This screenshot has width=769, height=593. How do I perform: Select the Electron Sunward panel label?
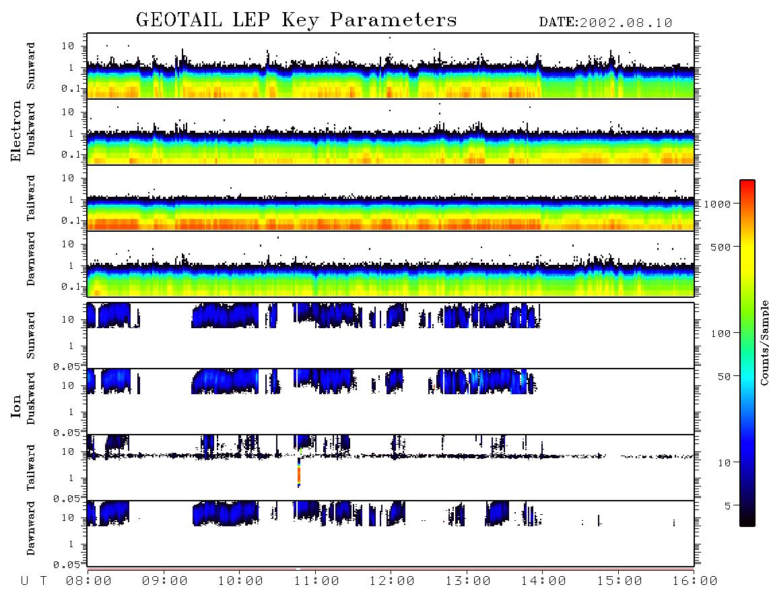click(31, 66)
